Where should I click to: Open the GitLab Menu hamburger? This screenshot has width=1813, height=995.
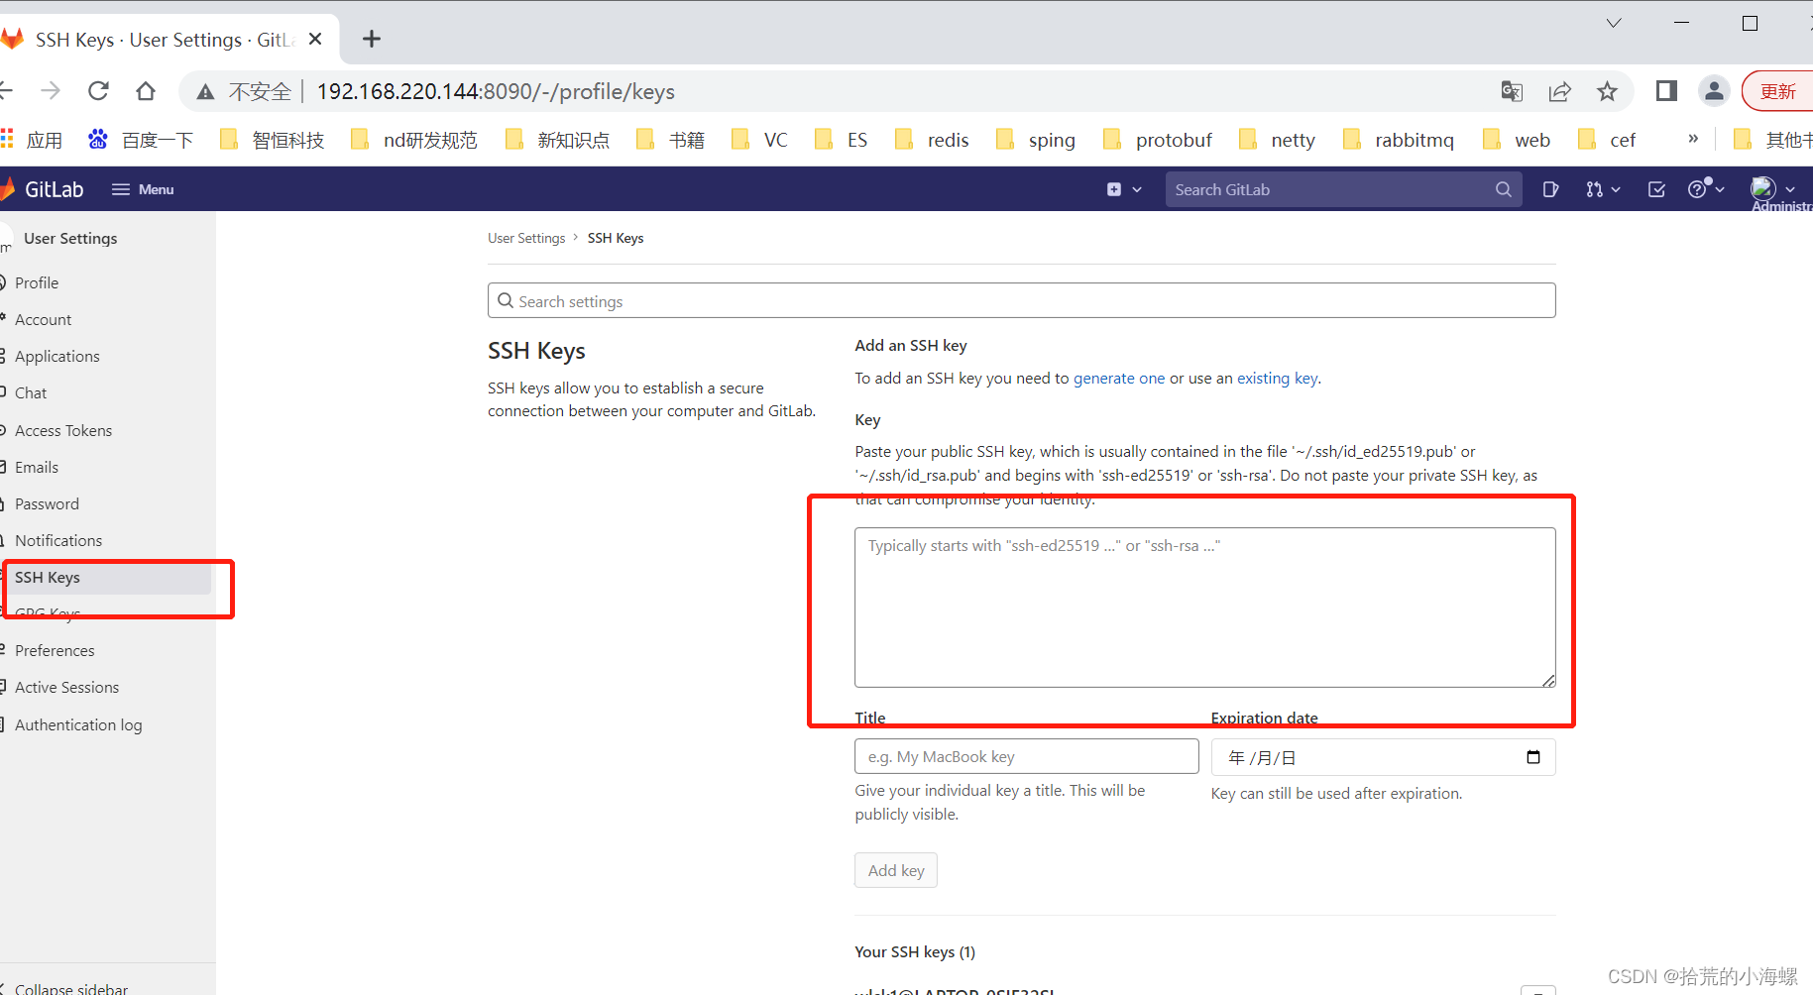143,189
